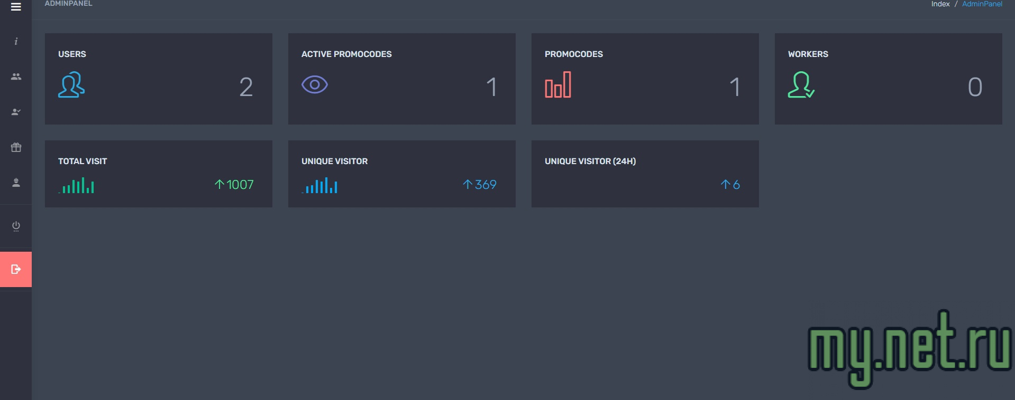
Task: Click the blue users icon in Users card
Action: click(71, 85)
